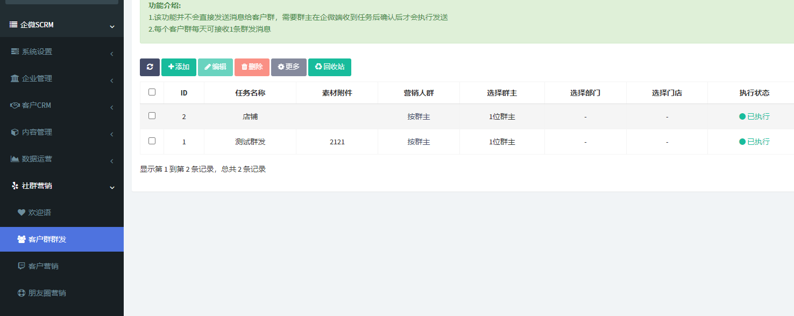Click the 数据运营 chart icon

click(15, 159)
